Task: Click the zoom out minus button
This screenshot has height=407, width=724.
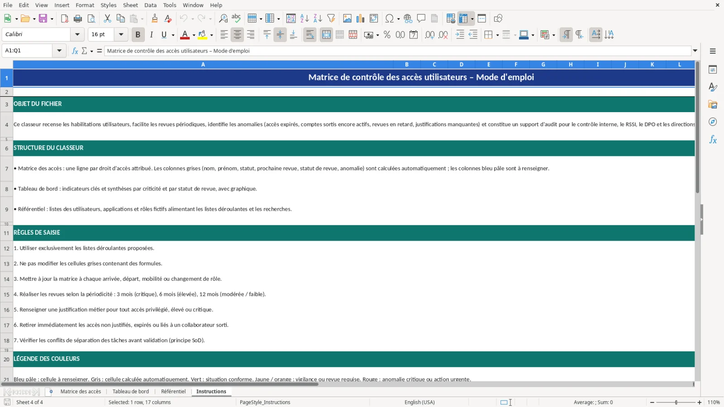Action: click(652, 402)
